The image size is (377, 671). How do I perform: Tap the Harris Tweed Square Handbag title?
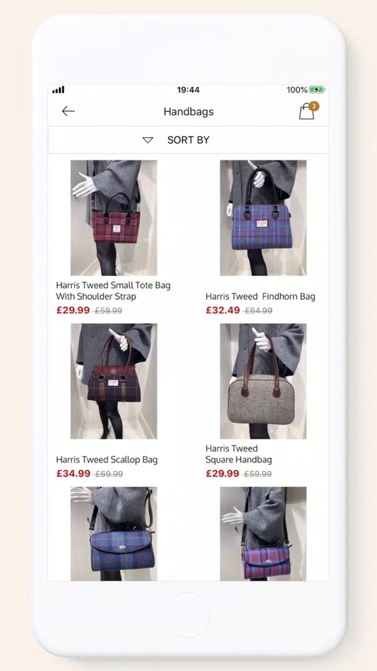point(238,454)
